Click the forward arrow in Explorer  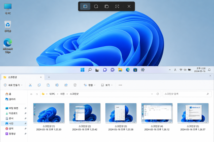pos(37,94)
